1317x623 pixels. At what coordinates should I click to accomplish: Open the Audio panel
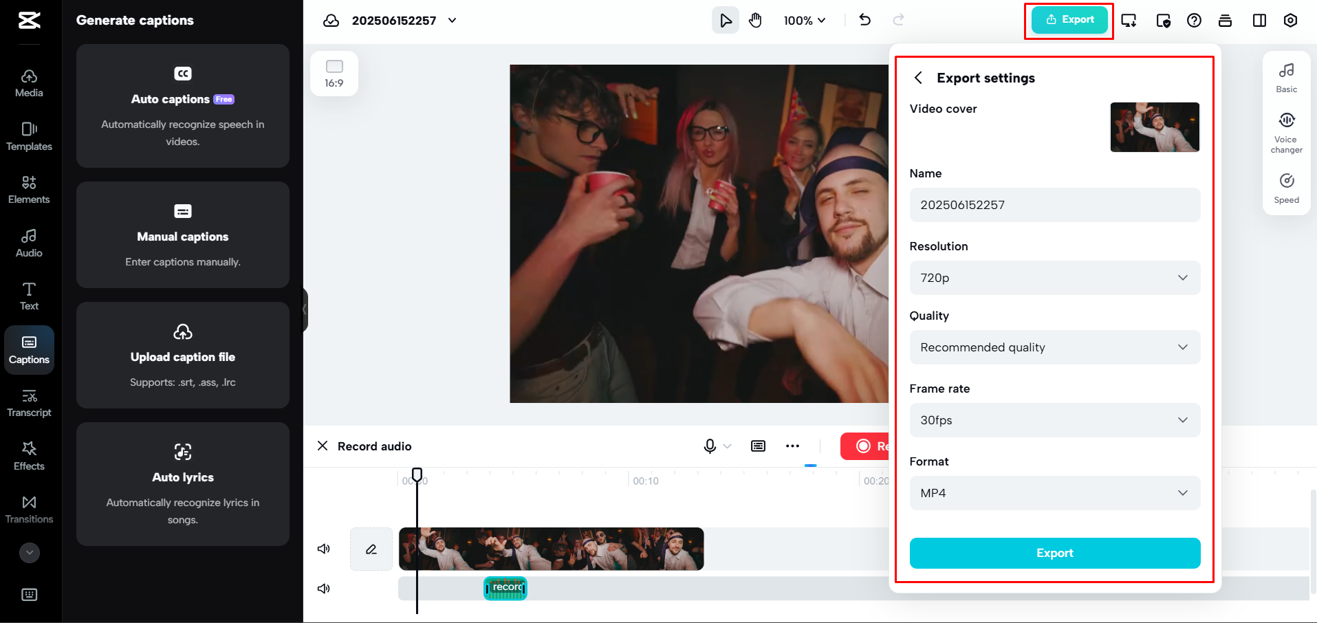point(29,243)
